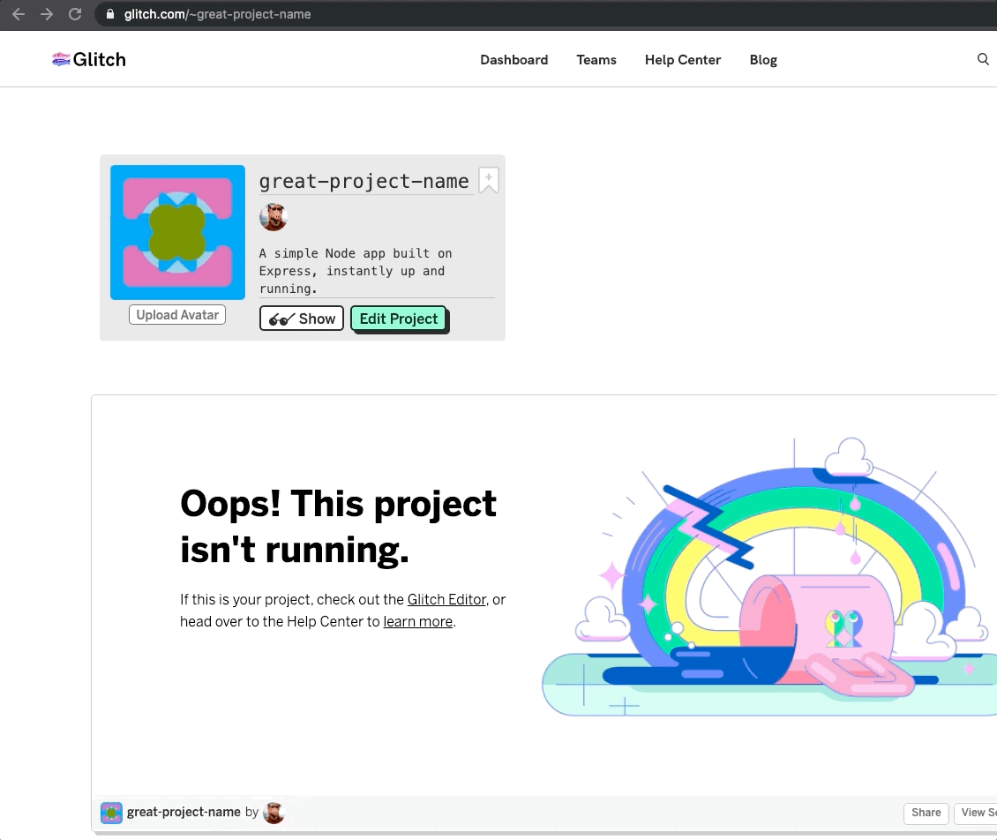Click the Show button with sunglasses icon
This screenshot has height=840, width=997.
302,319
